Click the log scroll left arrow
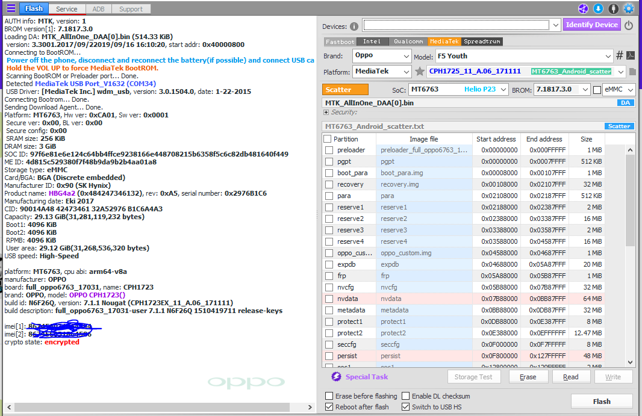The width and height of the screenshot is (642, 416). click(x=8, y=408)
